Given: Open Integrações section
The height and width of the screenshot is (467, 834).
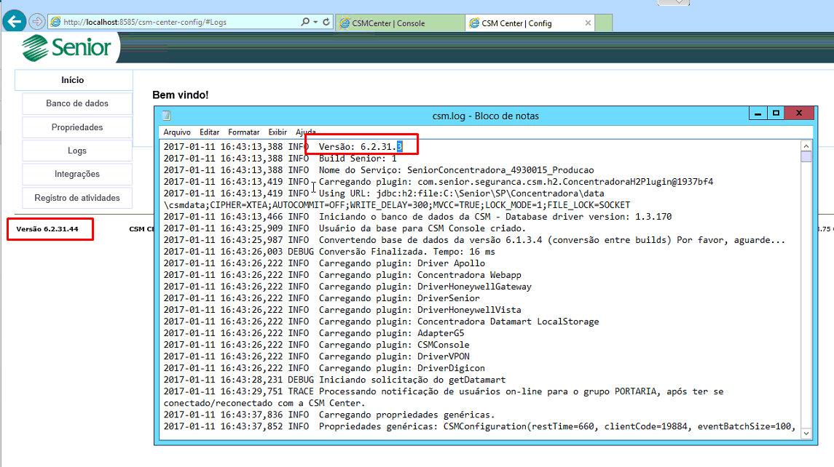Looking at the screenshot, I should (77, 174).
